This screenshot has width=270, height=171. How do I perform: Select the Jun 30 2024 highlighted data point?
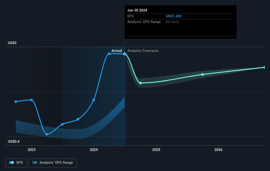pos(125,54)
